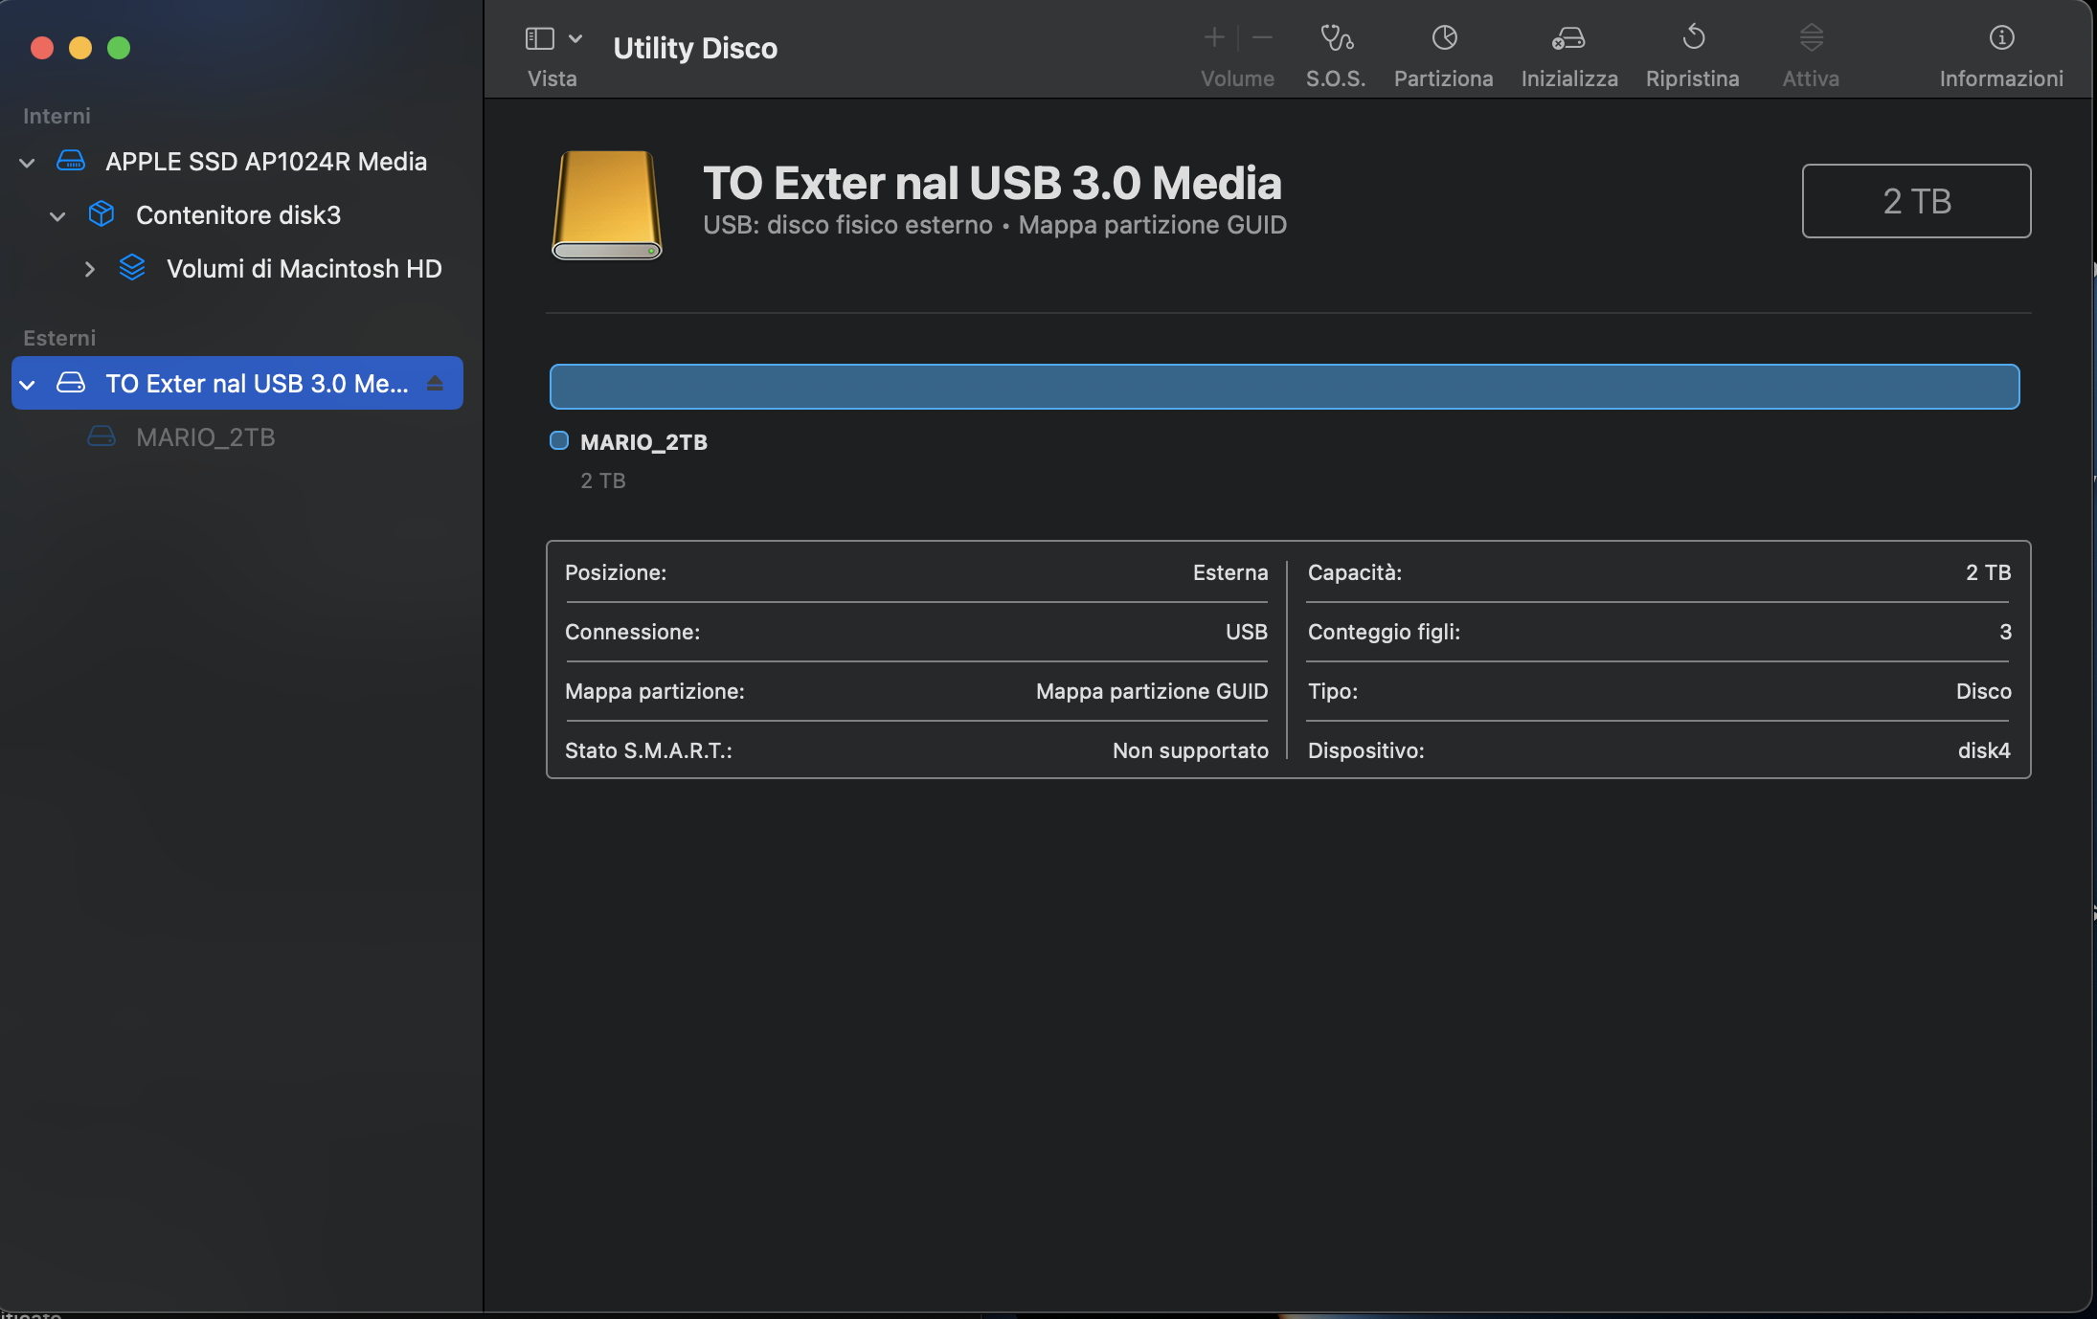Click the remove volume minus icon

pyautogui.click(x=1262, y=38)
